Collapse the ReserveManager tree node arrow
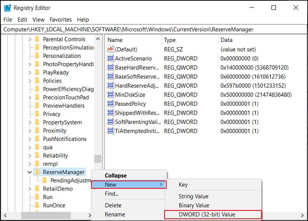 coord(29,172)
